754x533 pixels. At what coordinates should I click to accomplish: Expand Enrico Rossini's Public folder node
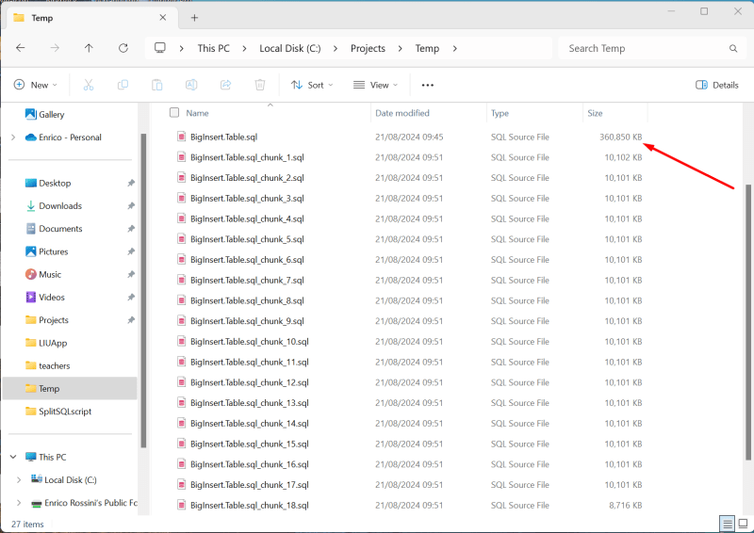19,503
